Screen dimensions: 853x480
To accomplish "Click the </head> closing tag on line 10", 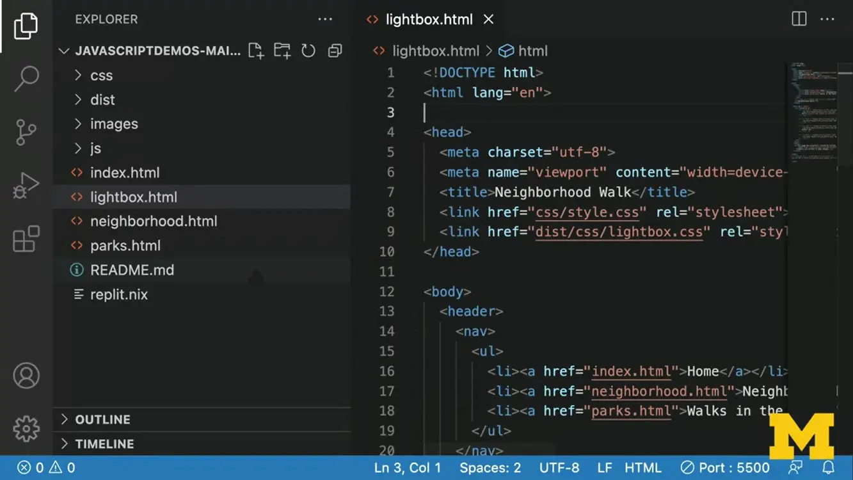I will (451, 252).
